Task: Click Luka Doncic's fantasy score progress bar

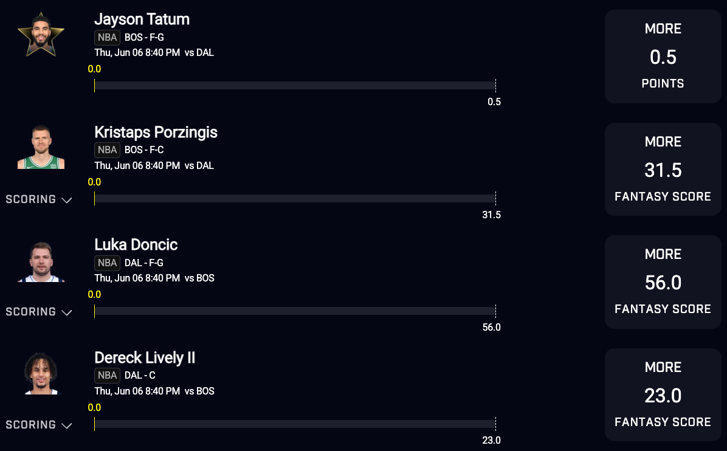Action: click(x=295, y=311)
